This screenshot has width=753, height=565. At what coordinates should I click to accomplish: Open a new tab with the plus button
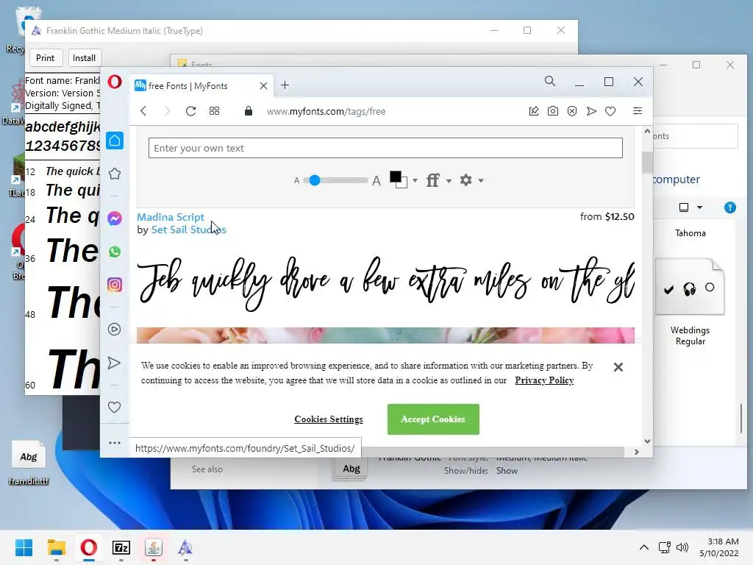[285, 85]
